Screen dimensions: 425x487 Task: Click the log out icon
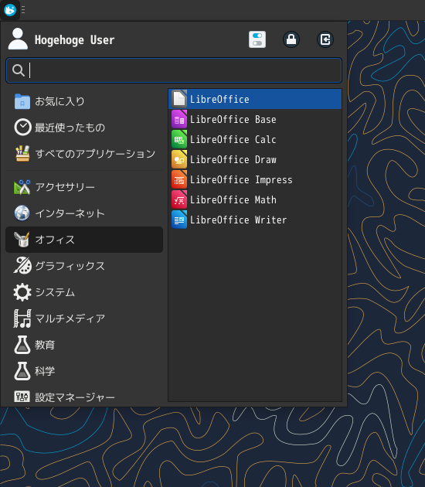[x=325, y=39]
